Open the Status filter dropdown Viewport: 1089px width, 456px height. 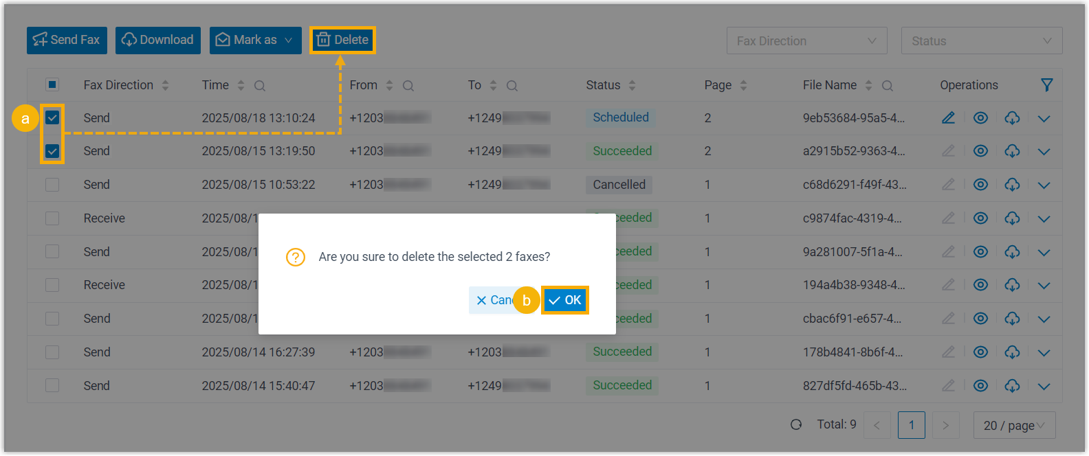pos(981,41)
